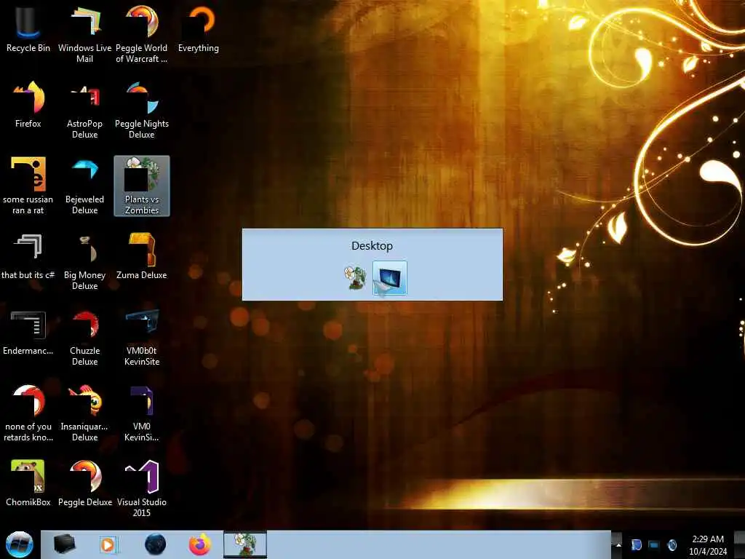Open the volume speaker tray icon
This screenshot has height=559, width=745.
click(672, 544)
